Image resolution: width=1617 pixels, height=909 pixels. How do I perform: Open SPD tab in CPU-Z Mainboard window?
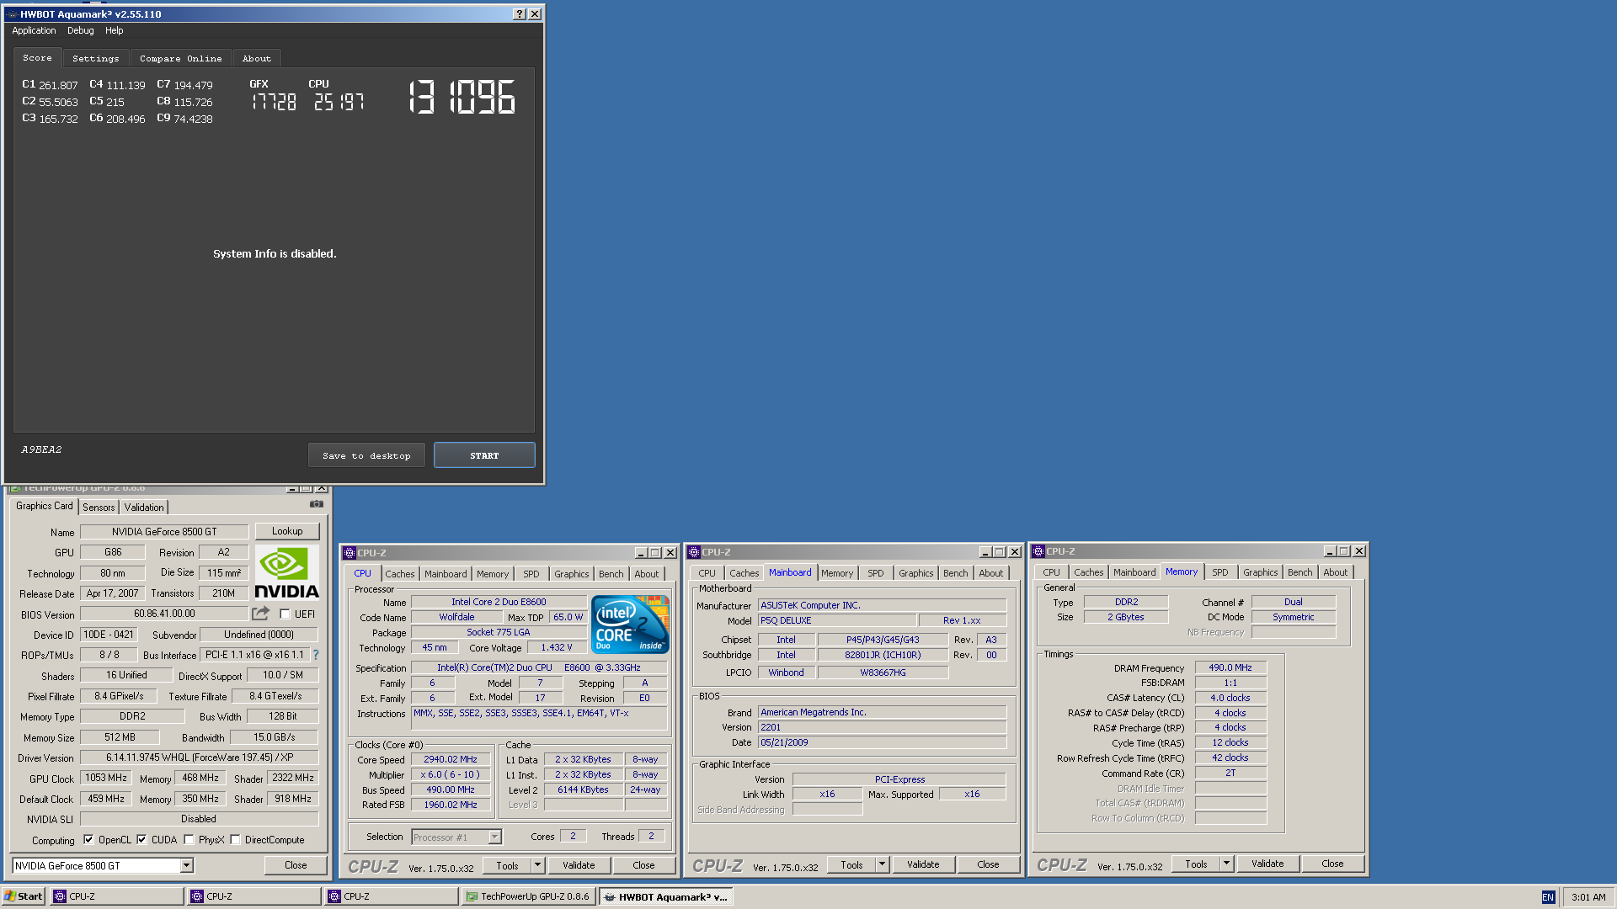pyautogui.click(x=876, y=573)
